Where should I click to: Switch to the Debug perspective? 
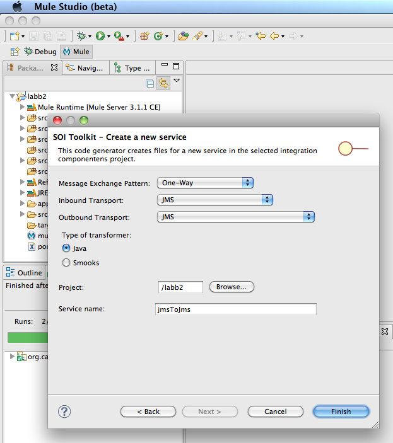pyautogui.click(x=40, y=52)
